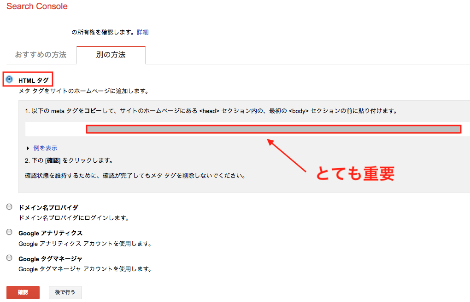
Task: Click the 例を表示 link text
Action: pyautogui.click(x=45, y=148)
